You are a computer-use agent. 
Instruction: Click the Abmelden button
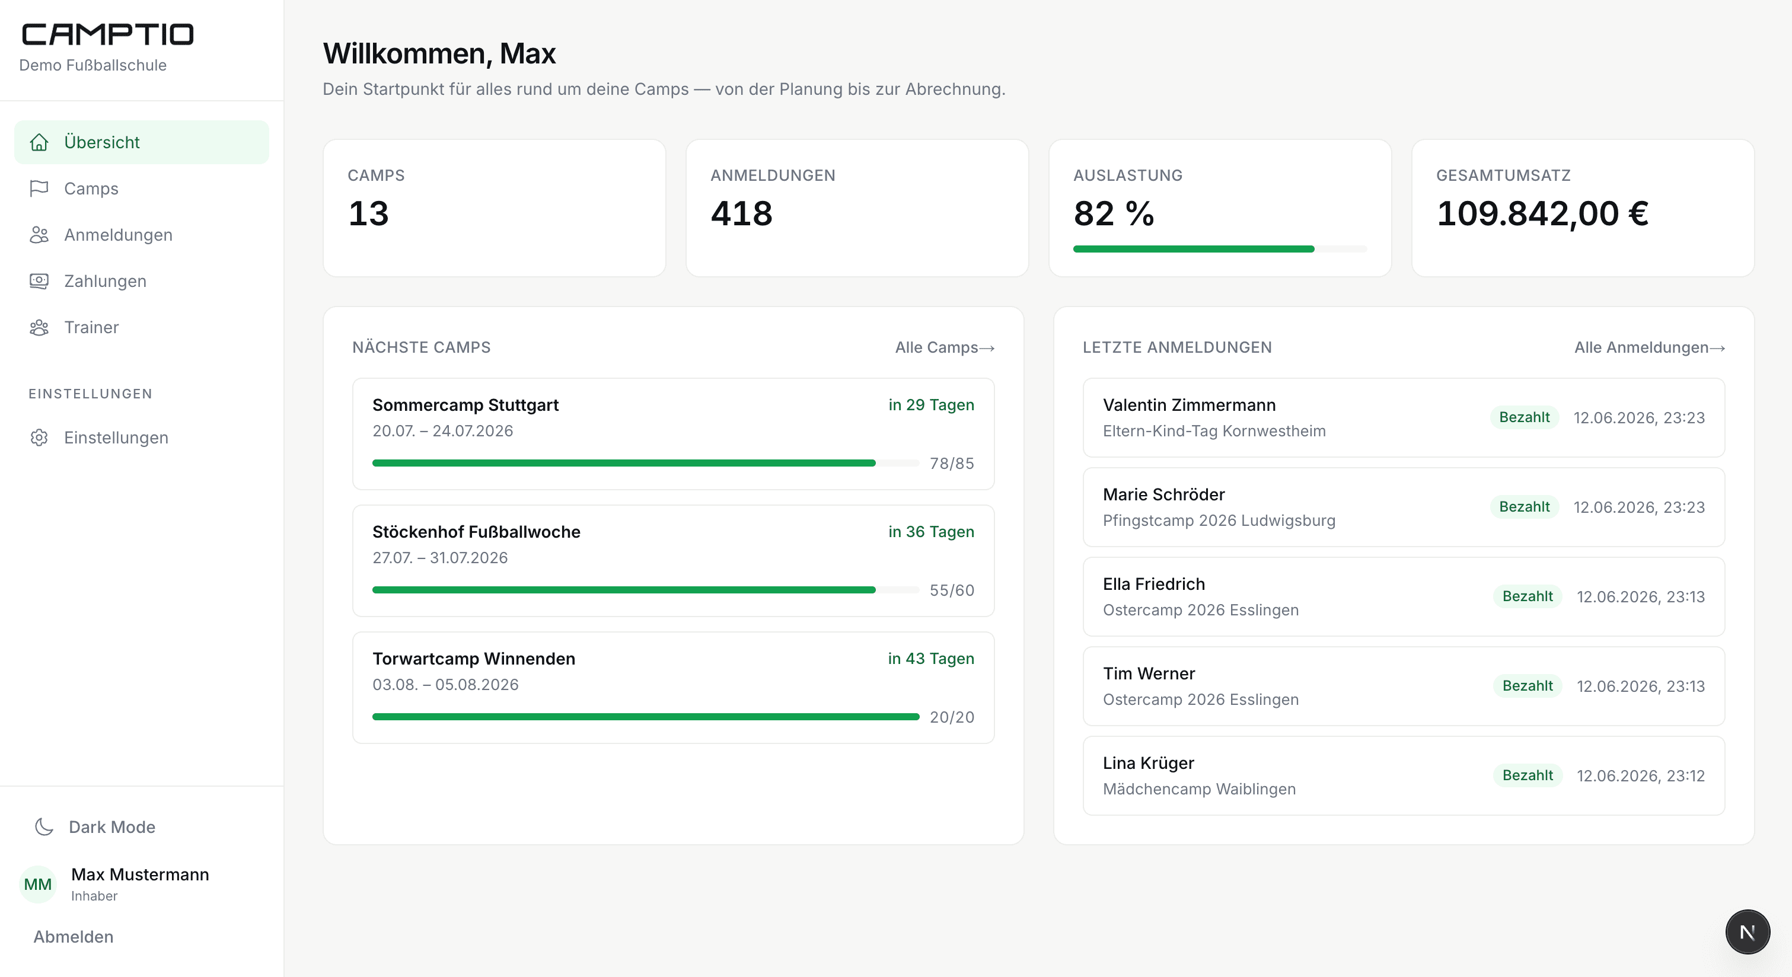pos(73,937)
